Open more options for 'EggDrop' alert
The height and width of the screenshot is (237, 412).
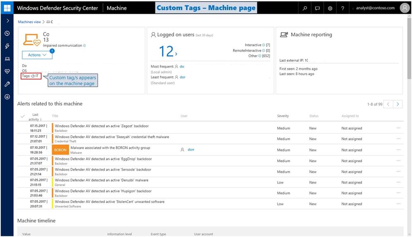pos(398,160)
